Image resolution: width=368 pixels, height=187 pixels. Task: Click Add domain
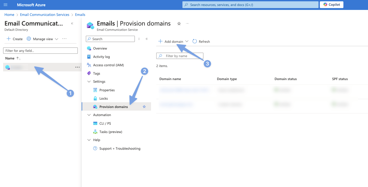(171, 41)
